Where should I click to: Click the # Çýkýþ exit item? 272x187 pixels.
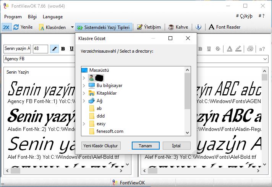pyautogui.click(x=244, y=16)
